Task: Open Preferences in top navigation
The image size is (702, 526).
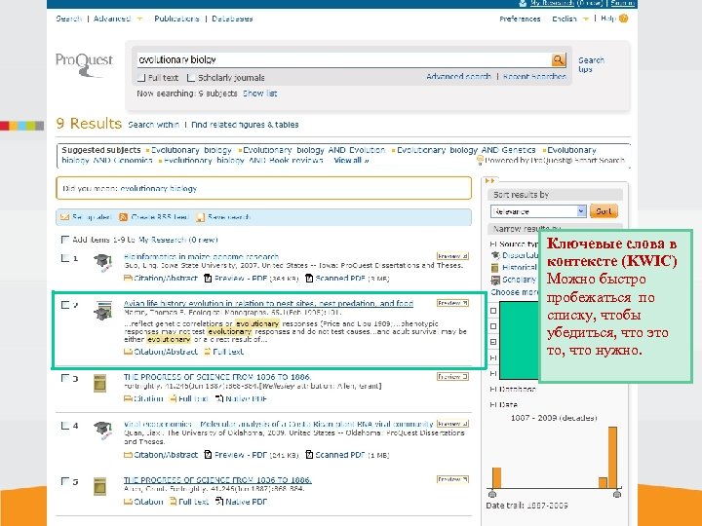Action: [x=520, y=19]
